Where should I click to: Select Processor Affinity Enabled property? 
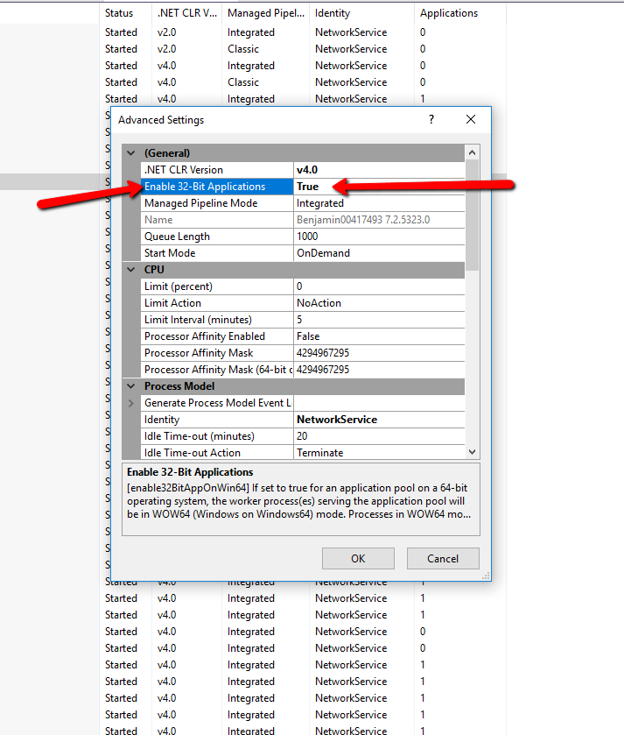(217, 336)
